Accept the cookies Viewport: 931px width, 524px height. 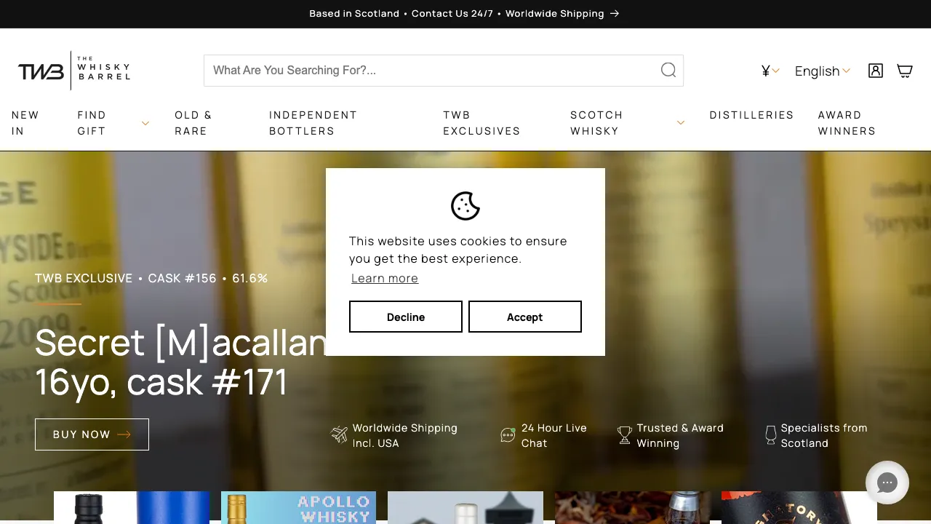pyautogui.click(x=525, y=317)
